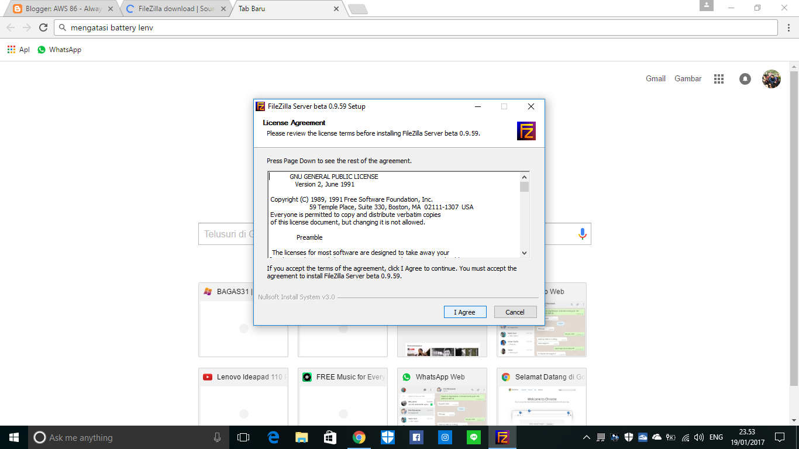Open the Windows Store taskbar icon
Viewport: 799px width, 449px height.
click(x=330, y=437)
